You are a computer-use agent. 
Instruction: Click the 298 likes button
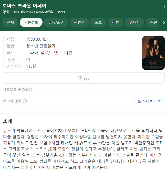[84, 78]
